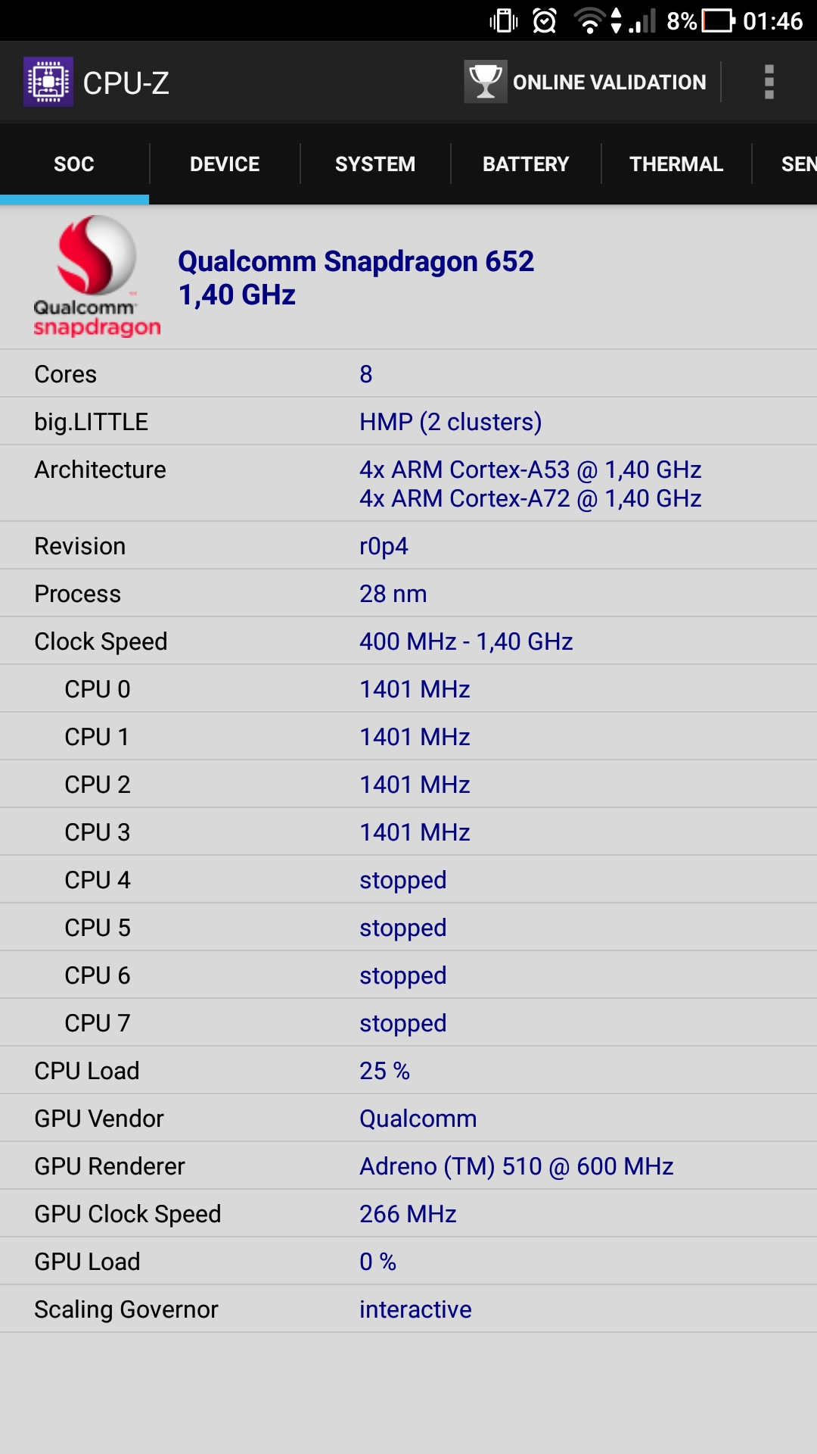Tap the CPU Load 25 % row
The height and width of the screenshot is (1454, 817).
(408, 1071)
